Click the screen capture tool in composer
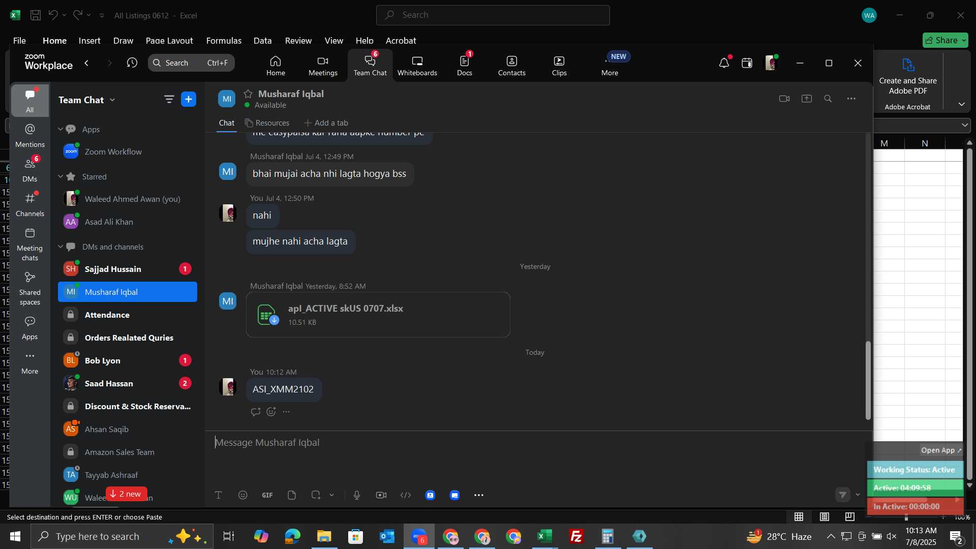The width and height of the screenshot is (976, 549). pos(316,495)
